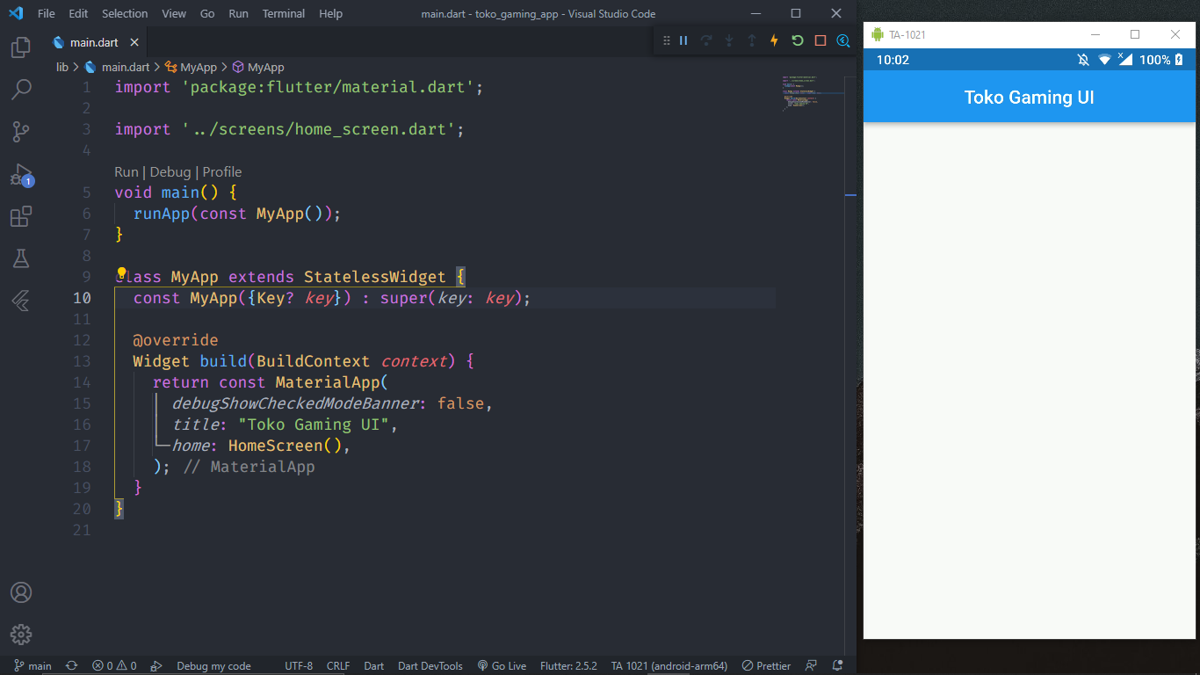Click the Prettier status bar item

click(x=766, y=665)
